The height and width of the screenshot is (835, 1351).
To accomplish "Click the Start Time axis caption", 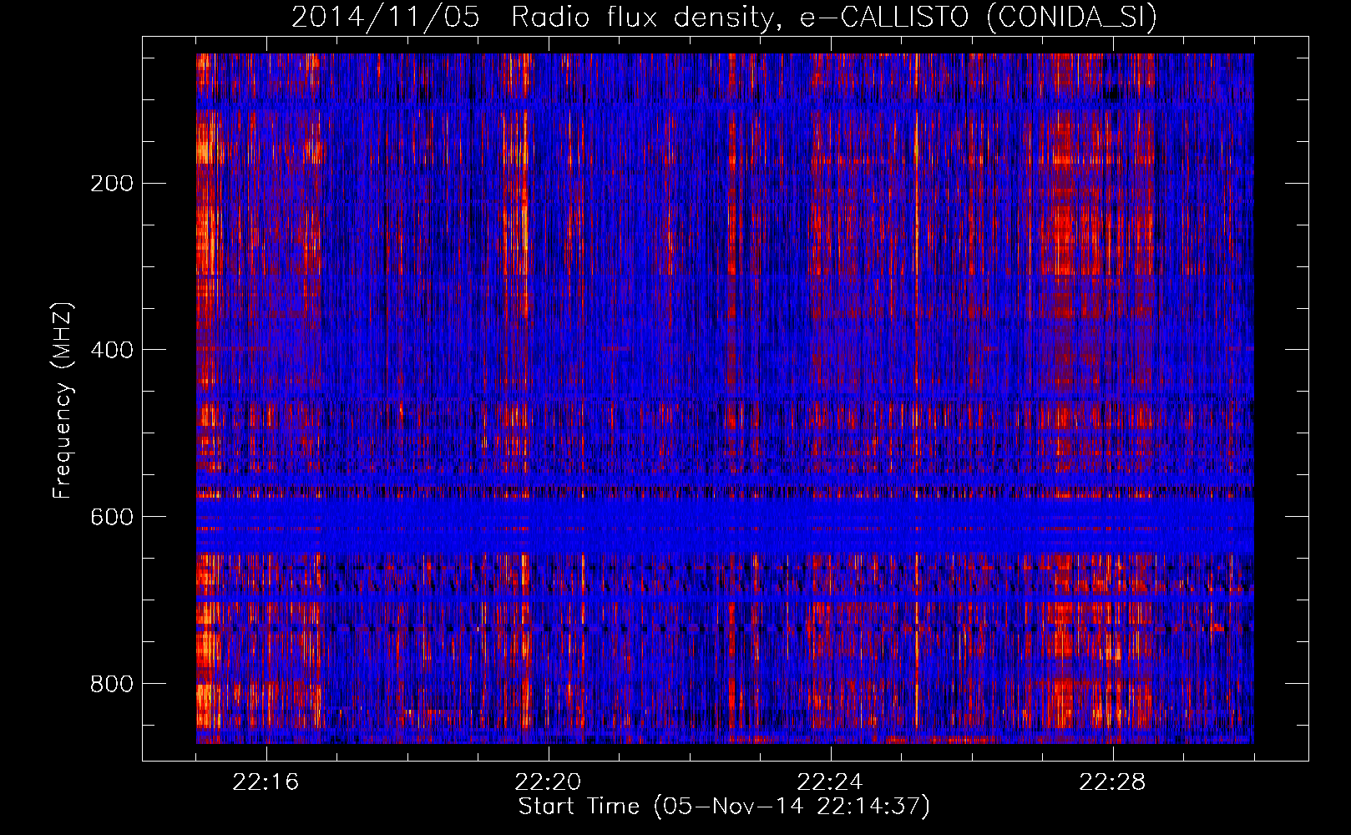I will pos(724,807).
